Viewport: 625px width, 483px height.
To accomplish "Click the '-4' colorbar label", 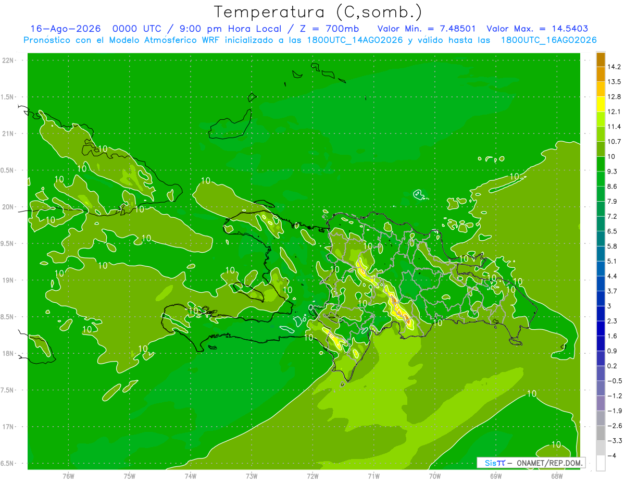I will [x=612, y=456].
